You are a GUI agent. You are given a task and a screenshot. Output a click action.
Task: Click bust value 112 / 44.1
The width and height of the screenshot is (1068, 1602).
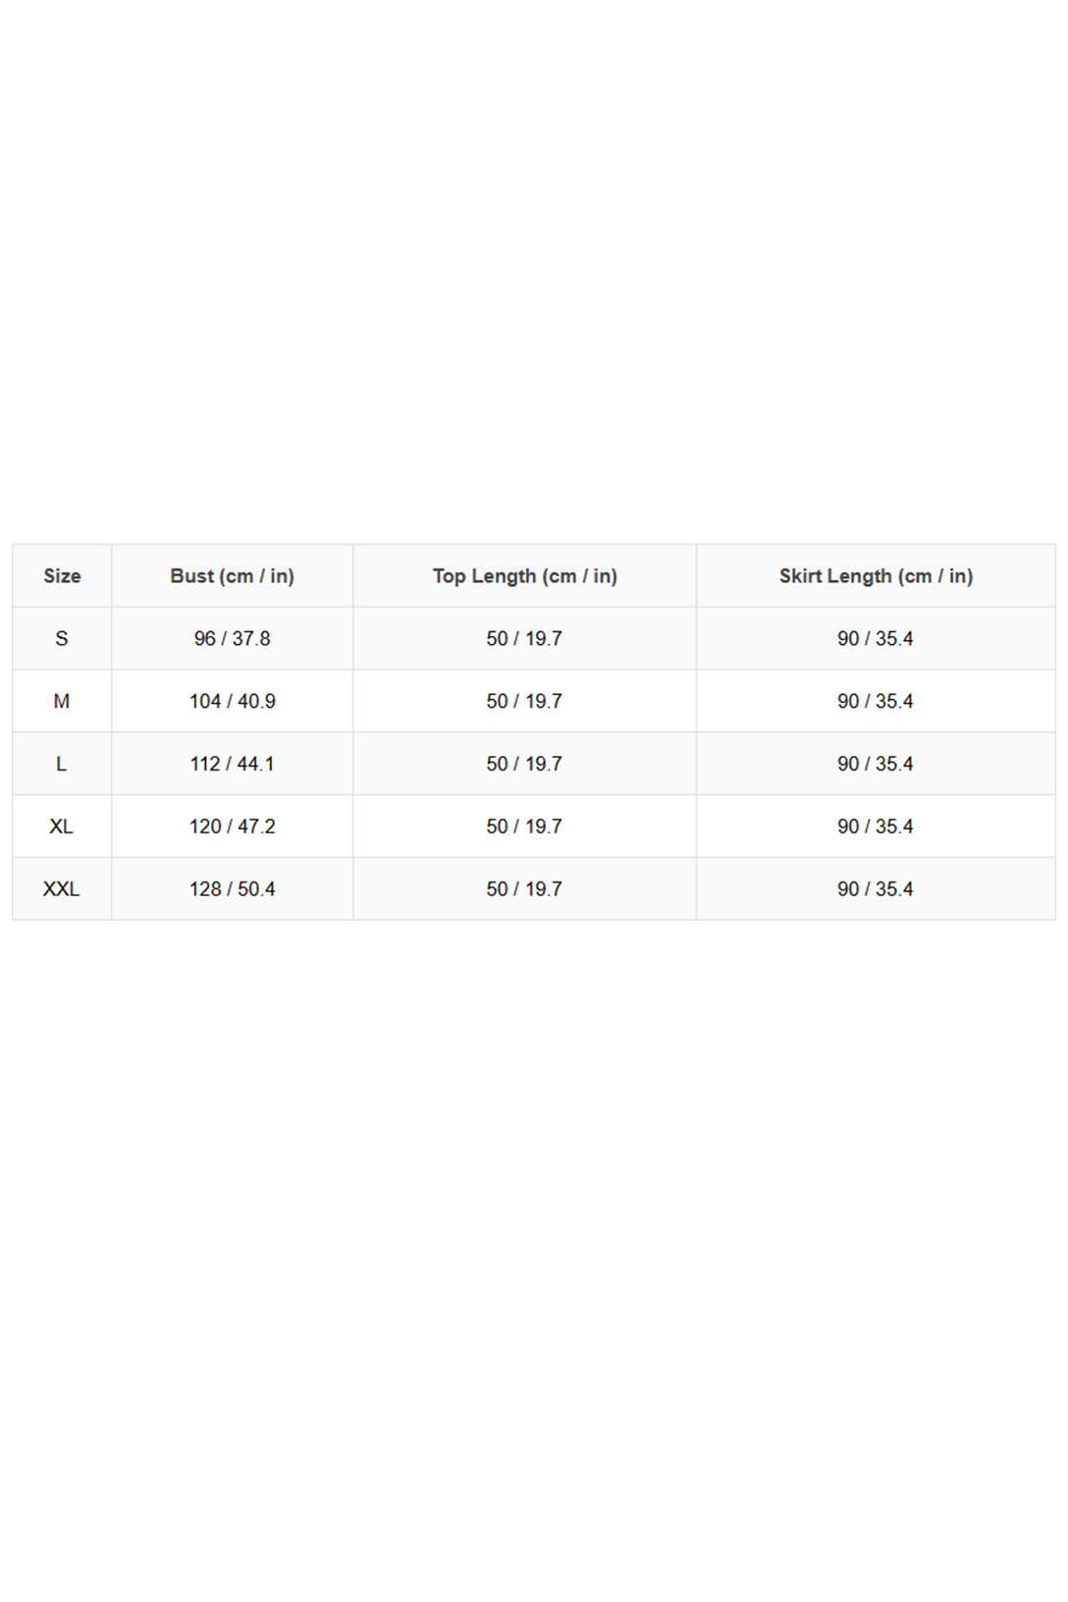[233, 765]
